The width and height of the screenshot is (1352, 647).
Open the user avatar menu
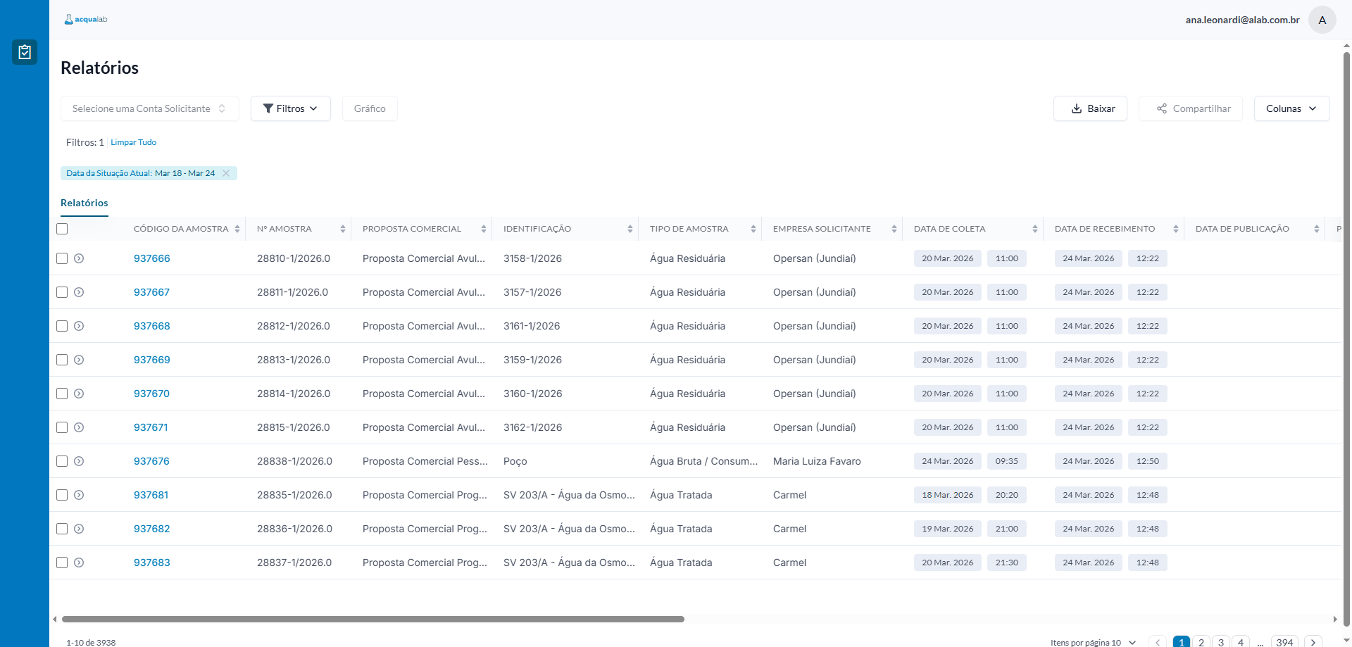1322,20
